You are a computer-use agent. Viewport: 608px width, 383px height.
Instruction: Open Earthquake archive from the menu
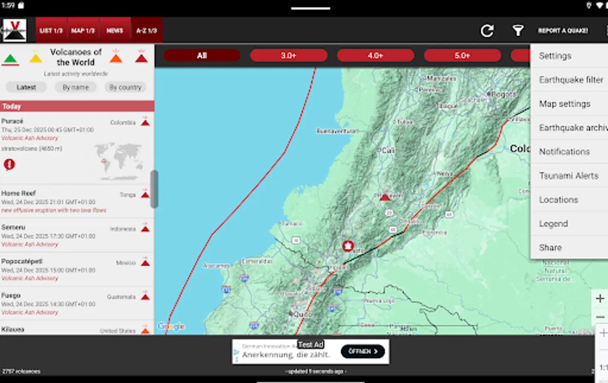pyautogui.click(x=571, y=128)
